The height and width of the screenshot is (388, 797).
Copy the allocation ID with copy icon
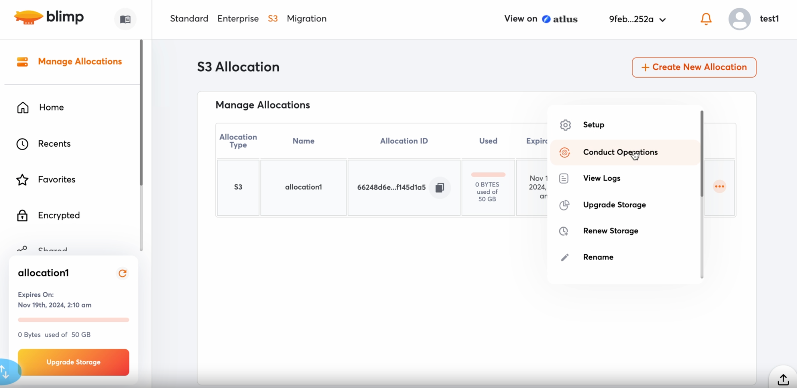click(440, 188)
